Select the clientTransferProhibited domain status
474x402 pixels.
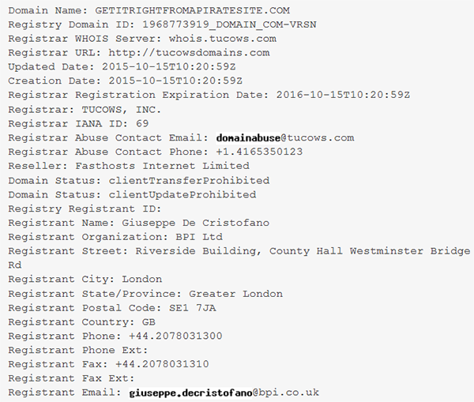pyautogui.click(x=189, y=181)
